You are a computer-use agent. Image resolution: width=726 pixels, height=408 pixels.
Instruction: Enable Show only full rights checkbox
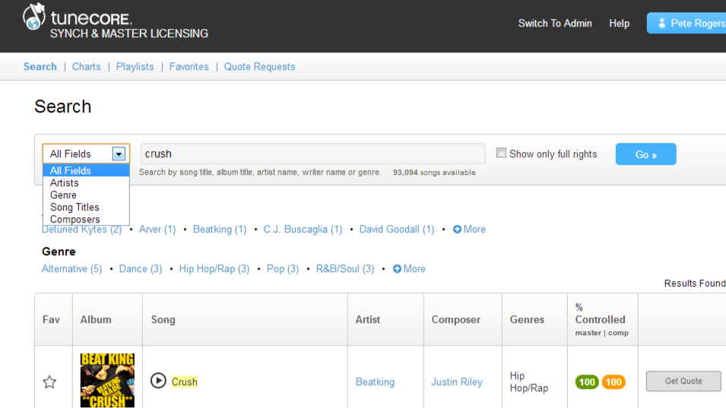coord(501,153)
